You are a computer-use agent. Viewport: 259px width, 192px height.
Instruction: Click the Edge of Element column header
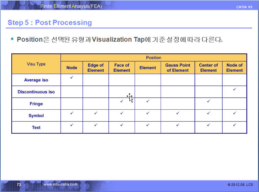96,68
